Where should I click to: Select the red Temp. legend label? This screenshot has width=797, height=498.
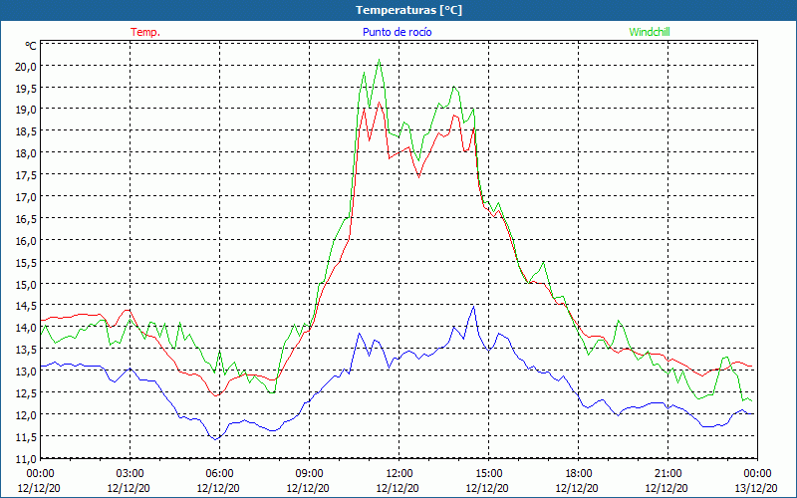point(145,32)
